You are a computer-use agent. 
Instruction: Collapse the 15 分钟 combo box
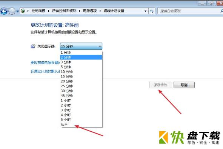click(81, 46)
